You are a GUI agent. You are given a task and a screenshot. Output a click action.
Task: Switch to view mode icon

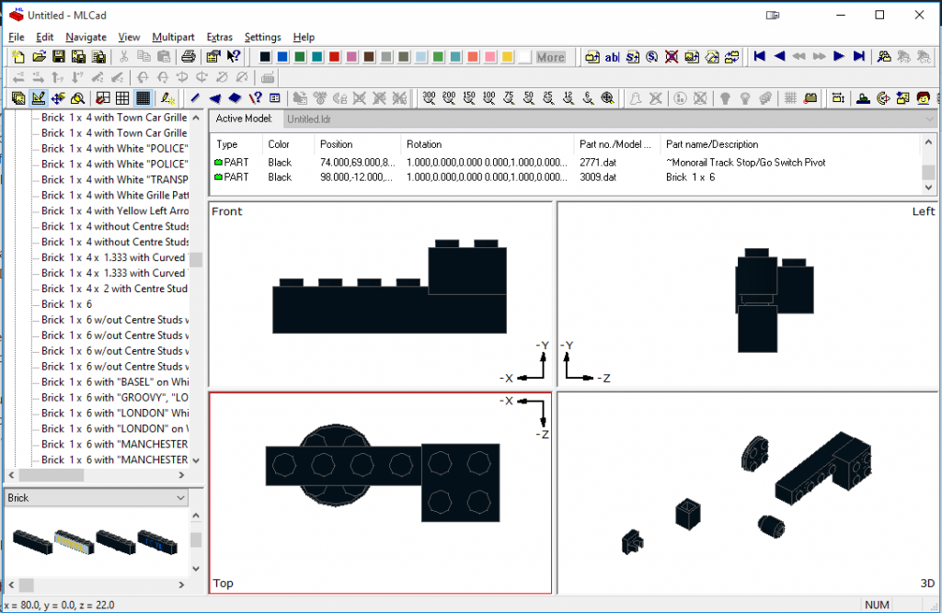click(x=18, y=97)
